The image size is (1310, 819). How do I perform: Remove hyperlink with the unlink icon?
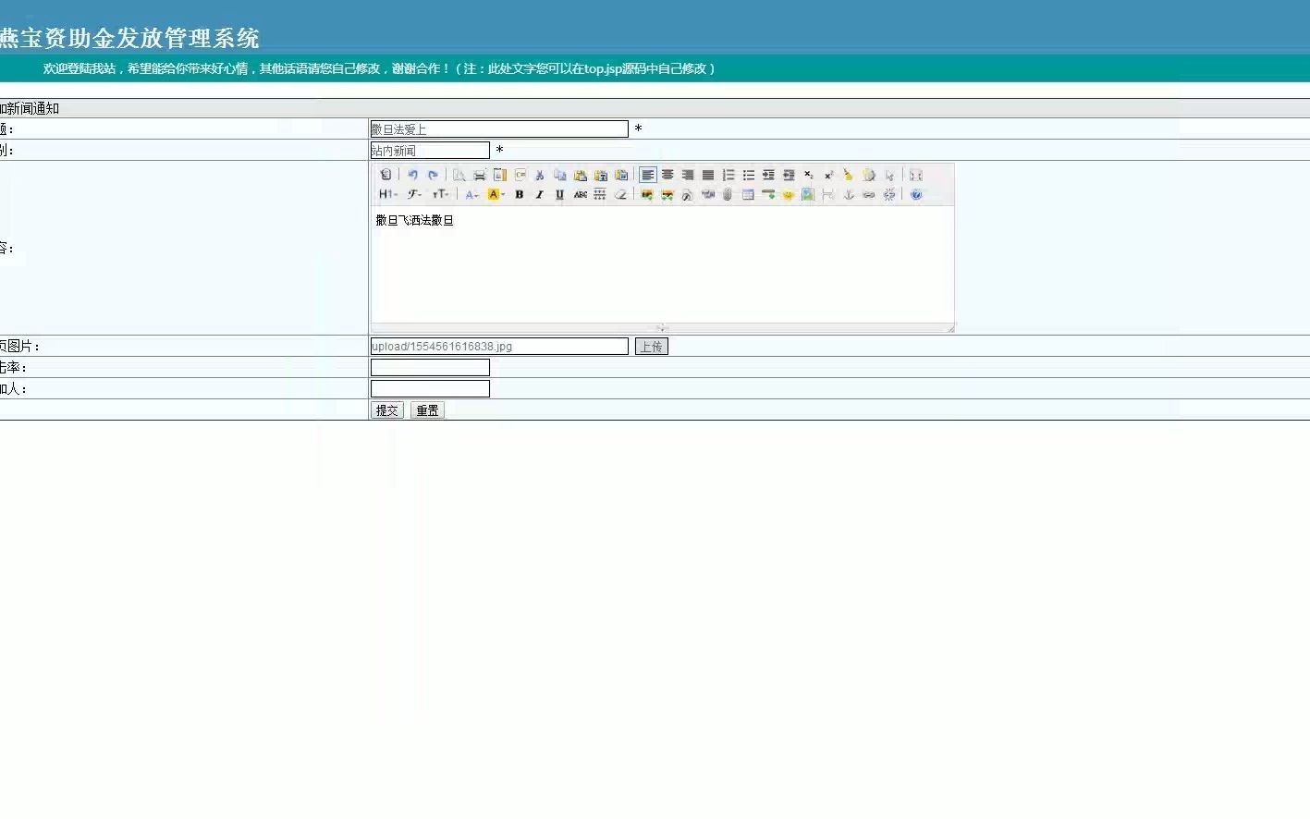(889, 194)
